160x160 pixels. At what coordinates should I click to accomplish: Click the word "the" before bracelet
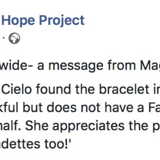pyautogui.click(x=85, y=89)
